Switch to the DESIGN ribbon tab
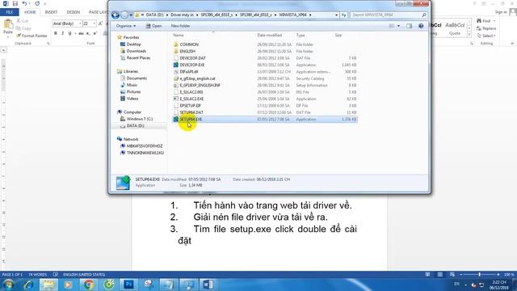The height and width of the screenshot is (291, 517). pyautogui.click(x=74, y=12)
